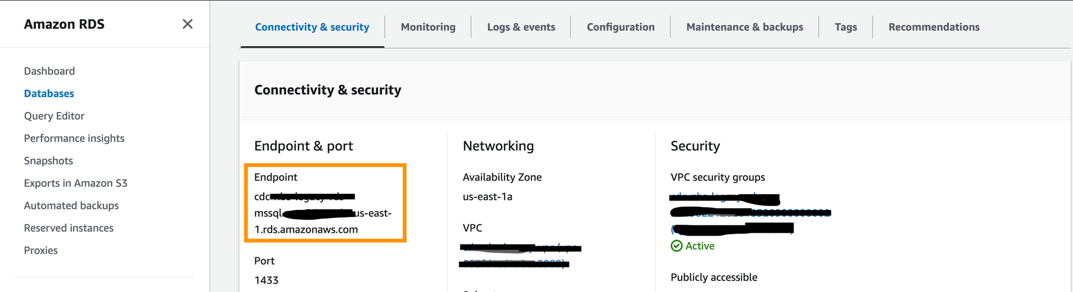Open Exports in Amazon S3

pos(75,183)
